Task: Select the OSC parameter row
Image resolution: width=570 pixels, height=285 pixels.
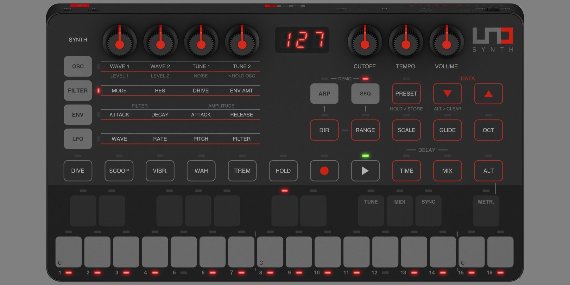Action: tap(78, 66)
